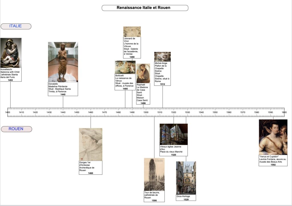The width and height of the screenshot is (292, 206).
Task: Click the 1529 date under Gros-Horloge
Action: [x=186, y=199]
